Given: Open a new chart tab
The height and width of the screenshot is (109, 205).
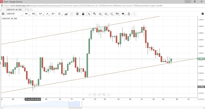Looking at the screenshot, I should coord(30,10).
